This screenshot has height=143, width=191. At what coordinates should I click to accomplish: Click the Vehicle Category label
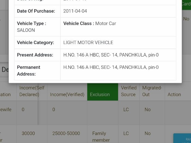pos(35,43)
